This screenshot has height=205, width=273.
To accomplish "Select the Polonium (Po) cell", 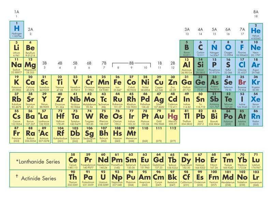I will coord(228,118).
